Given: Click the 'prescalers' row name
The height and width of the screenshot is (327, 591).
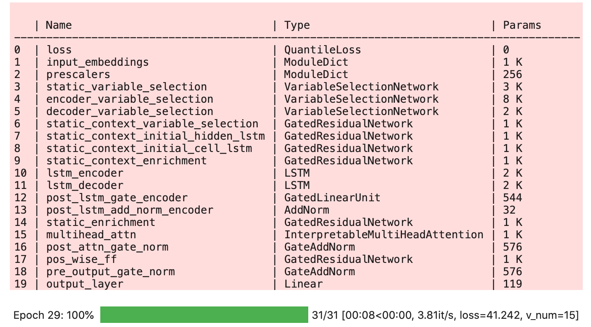Looking at the screenshot, I should pyautogui.click(x=78, y=74).
